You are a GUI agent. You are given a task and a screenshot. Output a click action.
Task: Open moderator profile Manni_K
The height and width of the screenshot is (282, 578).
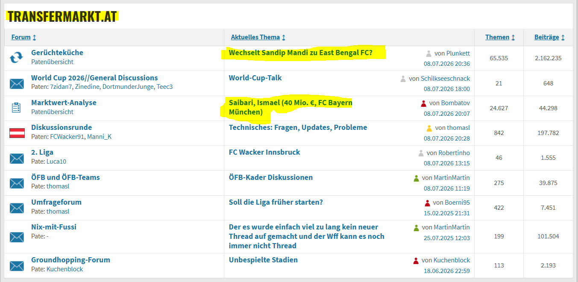[99, 137]
